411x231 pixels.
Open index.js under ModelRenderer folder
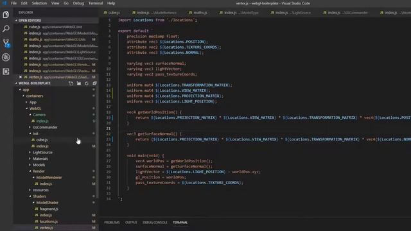coord(46,184)
